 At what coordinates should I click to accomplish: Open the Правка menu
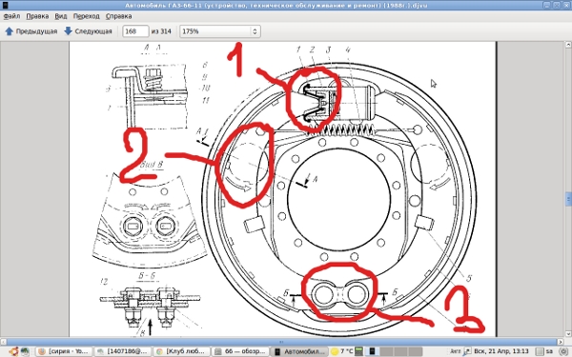point(37,16)
